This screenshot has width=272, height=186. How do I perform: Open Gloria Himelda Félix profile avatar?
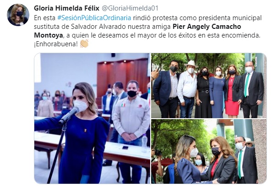coord(18,15)
